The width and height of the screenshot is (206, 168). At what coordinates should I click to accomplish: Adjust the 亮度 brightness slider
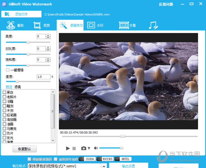28,42
